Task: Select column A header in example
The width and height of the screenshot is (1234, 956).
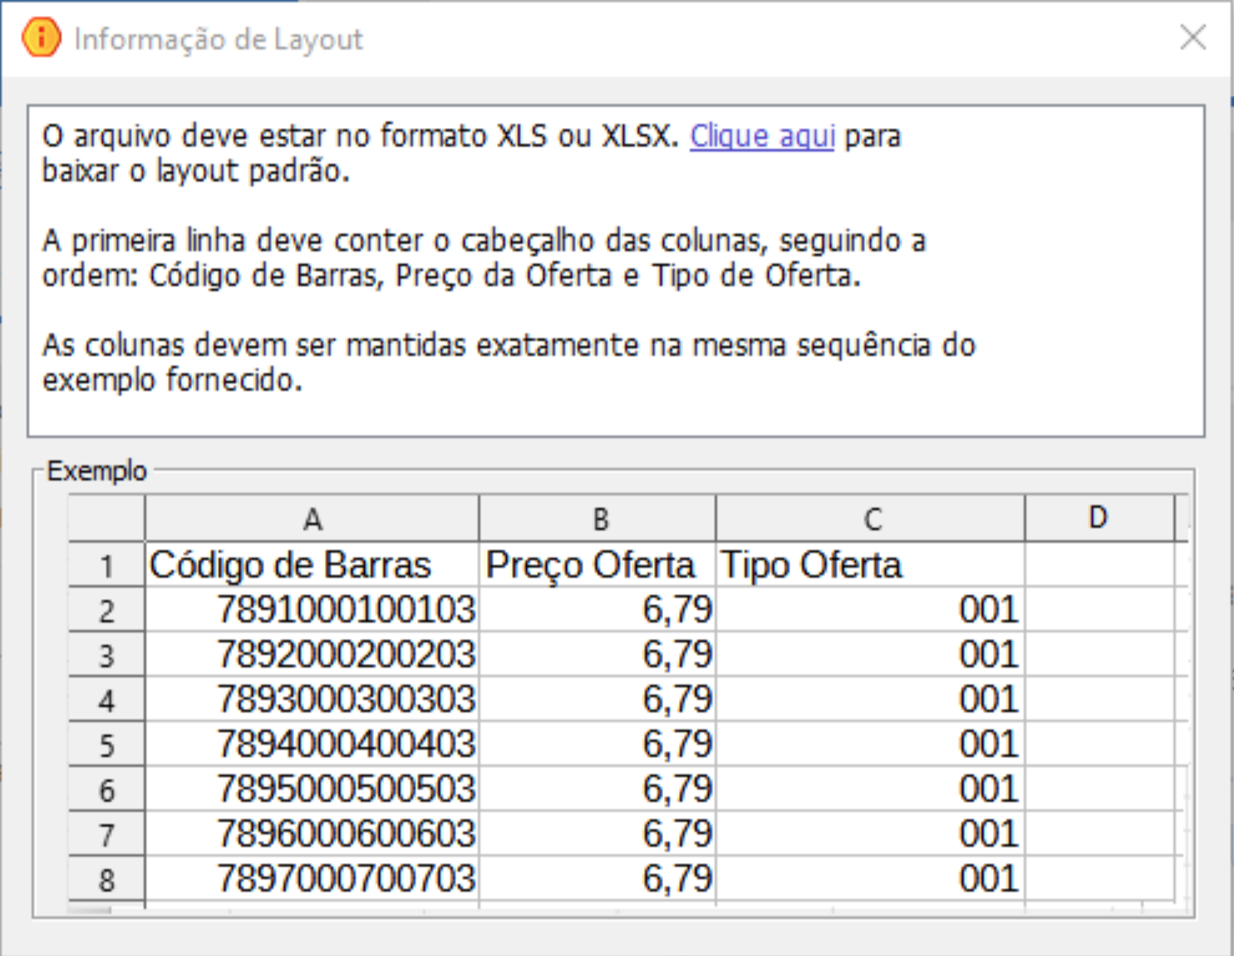Action: 312,519
